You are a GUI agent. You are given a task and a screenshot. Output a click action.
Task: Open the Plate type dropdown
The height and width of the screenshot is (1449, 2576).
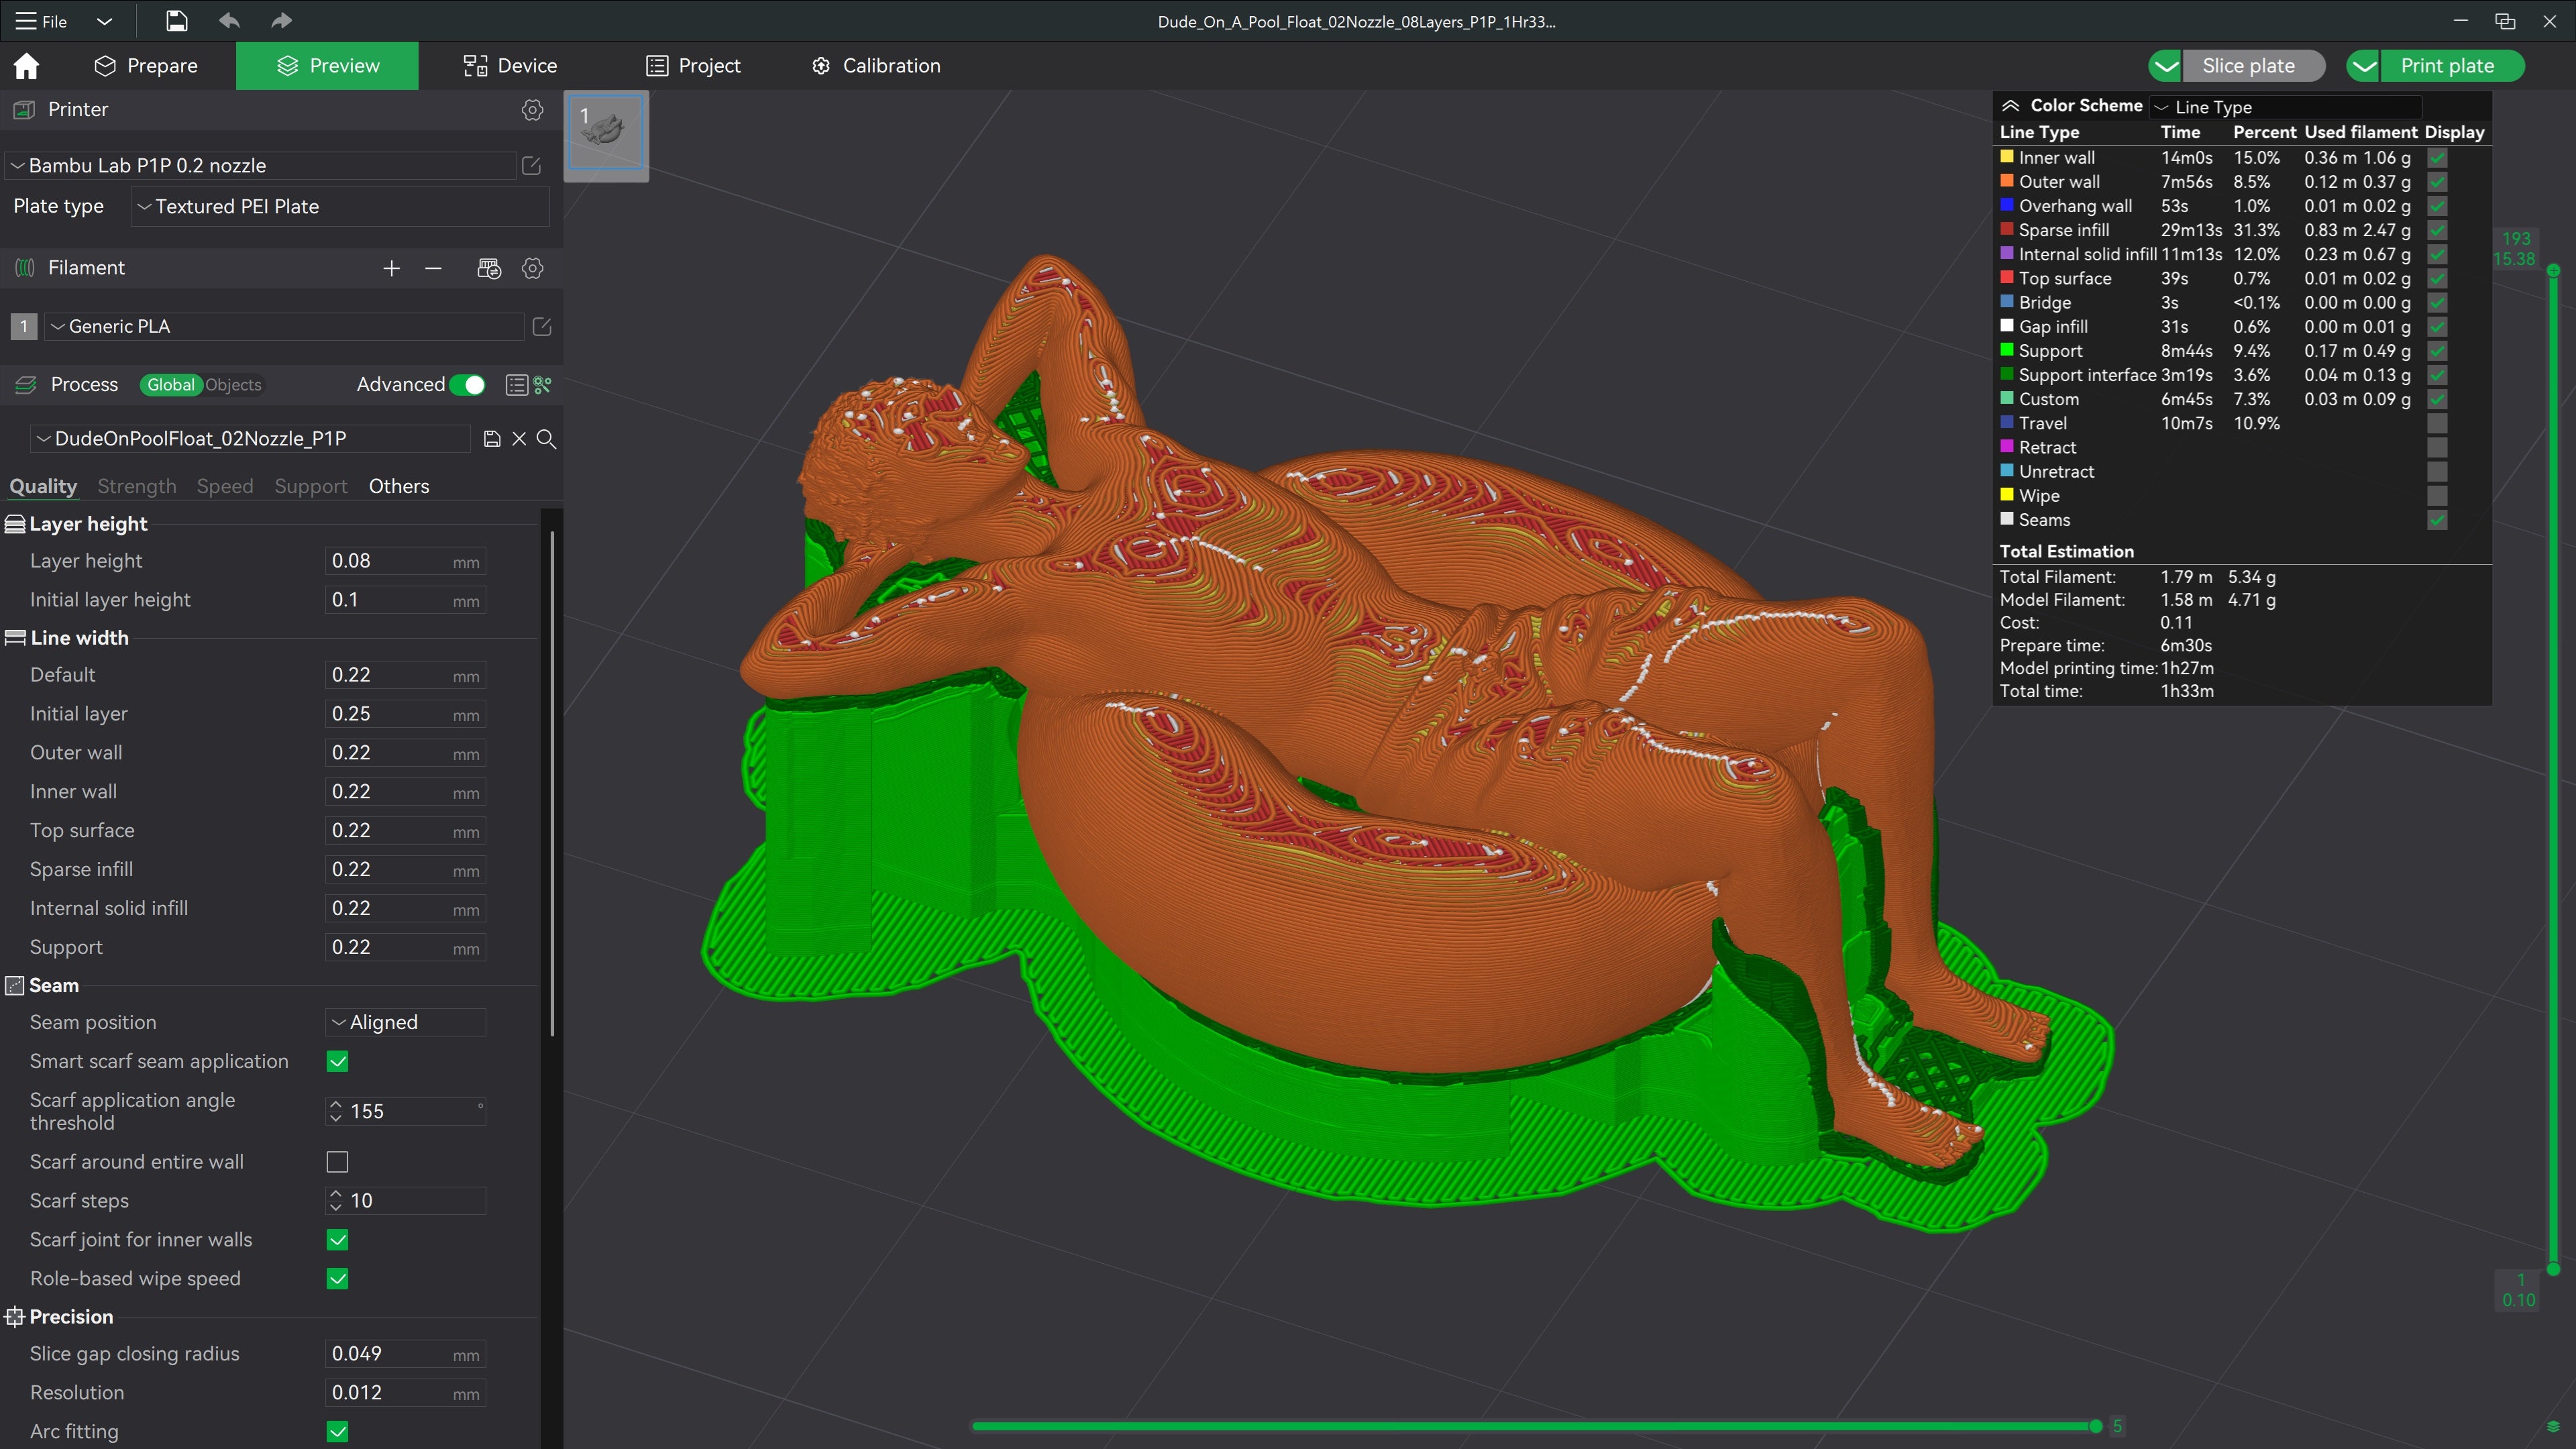(340, 207)
